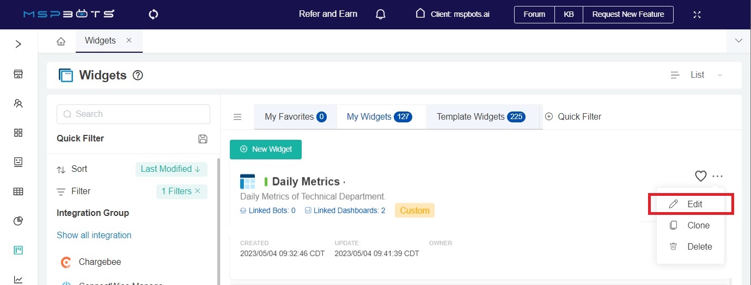
Task: Click the New Widget button
Action: tap(266, 149)
